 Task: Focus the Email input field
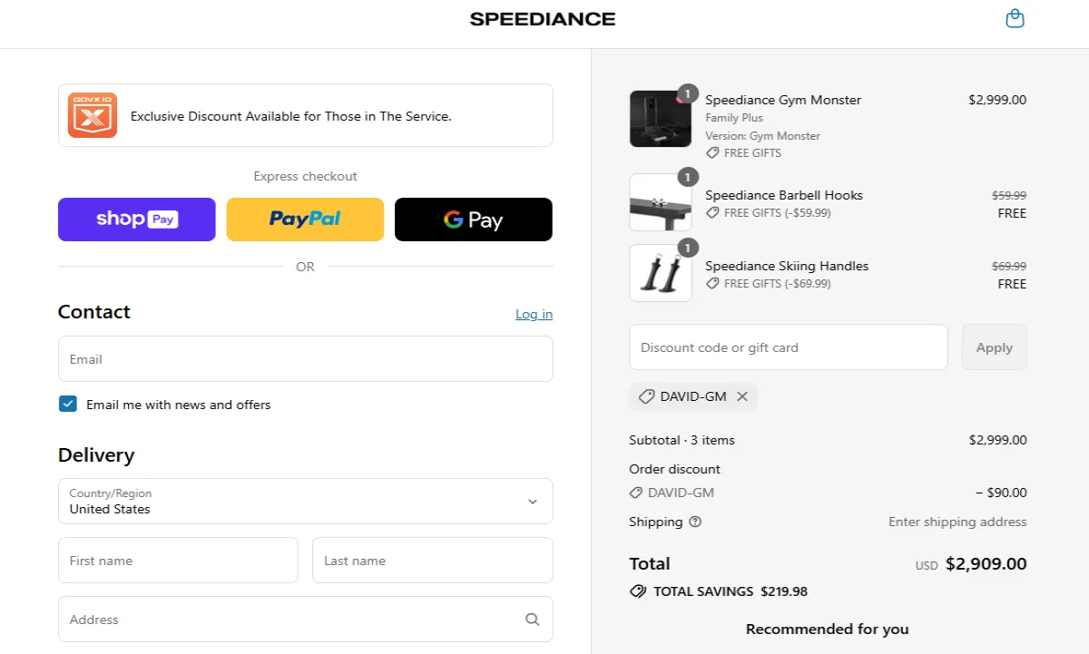[x=305, y=359]
